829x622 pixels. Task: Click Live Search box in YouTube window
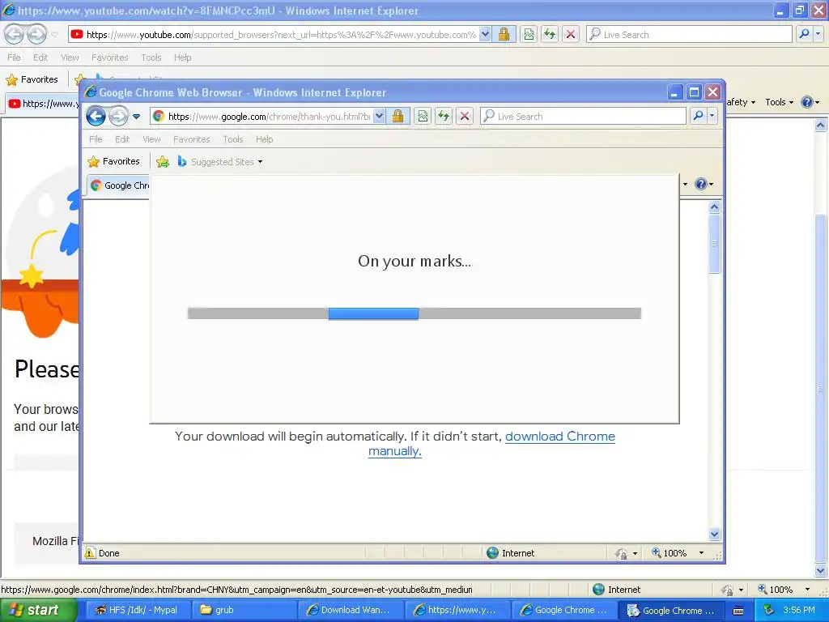pyautogui.click(x=689, y=35)
